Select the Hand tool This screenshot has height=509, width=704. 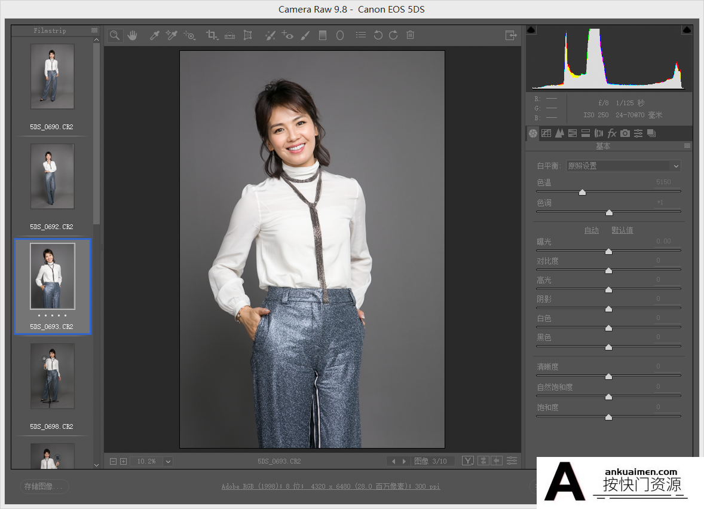[x=132, y=35]
